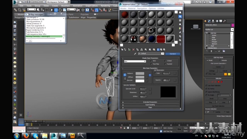Select the Move transform tool

(x=56, y=10)
